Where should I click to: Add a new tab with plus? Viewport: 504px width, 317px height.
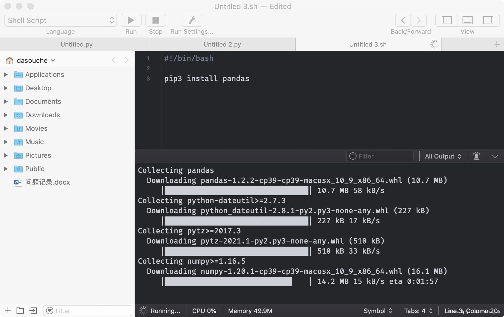pyautogui.click(x=496, y=44)
